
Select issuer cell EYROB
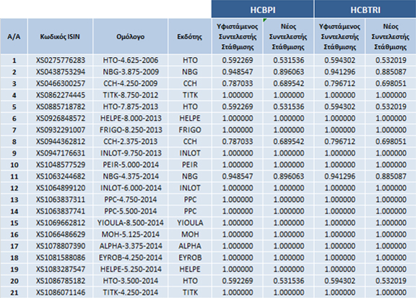pyautogui.click(x=190, y=257)
